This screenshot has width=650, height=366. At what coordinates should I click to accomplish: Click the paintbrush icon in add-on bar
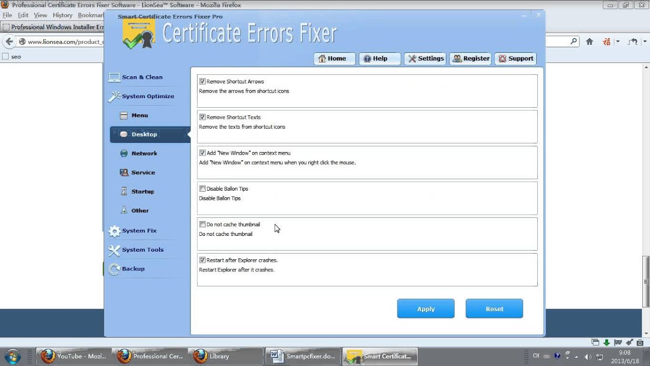(630, 343)
